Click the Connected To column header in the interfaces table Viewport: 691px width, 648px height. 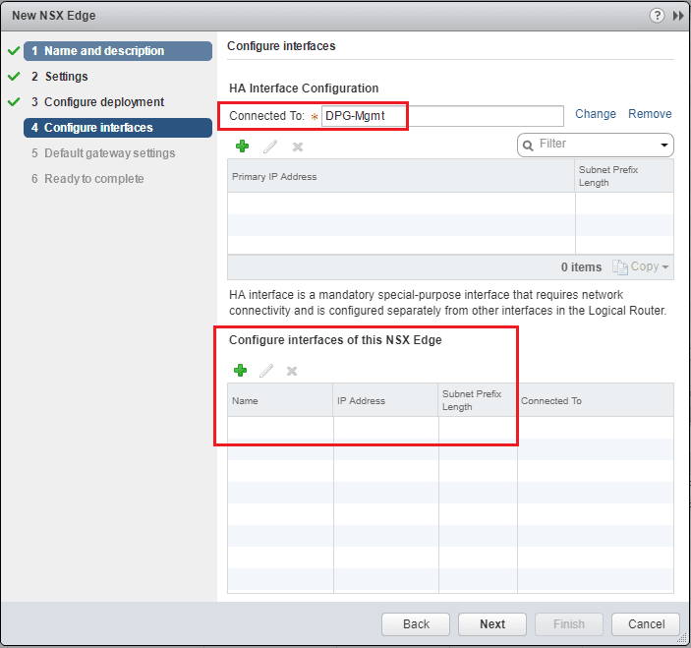pos(596,400)
